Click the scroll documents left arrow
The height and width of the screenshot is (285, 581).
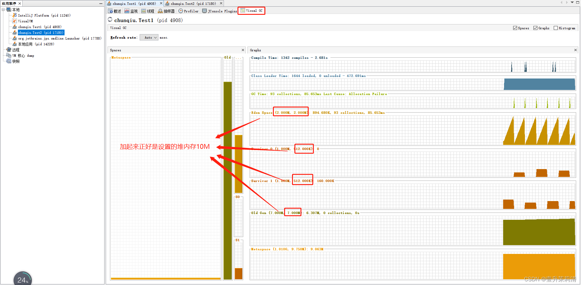[561, 2]
